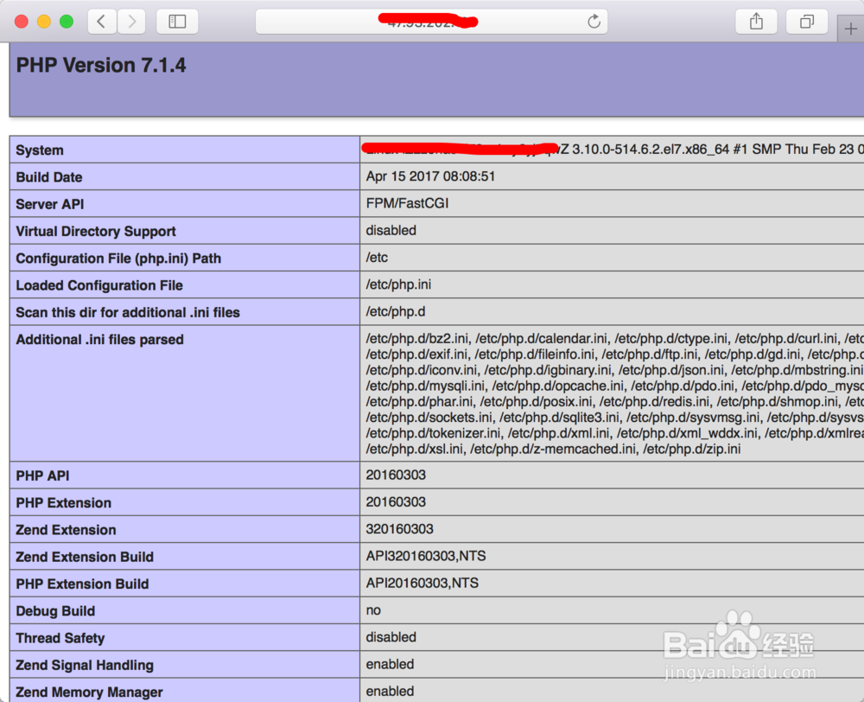Select the /etc/php.d/sockets.ini entry
864x702 pixels.
429,418
